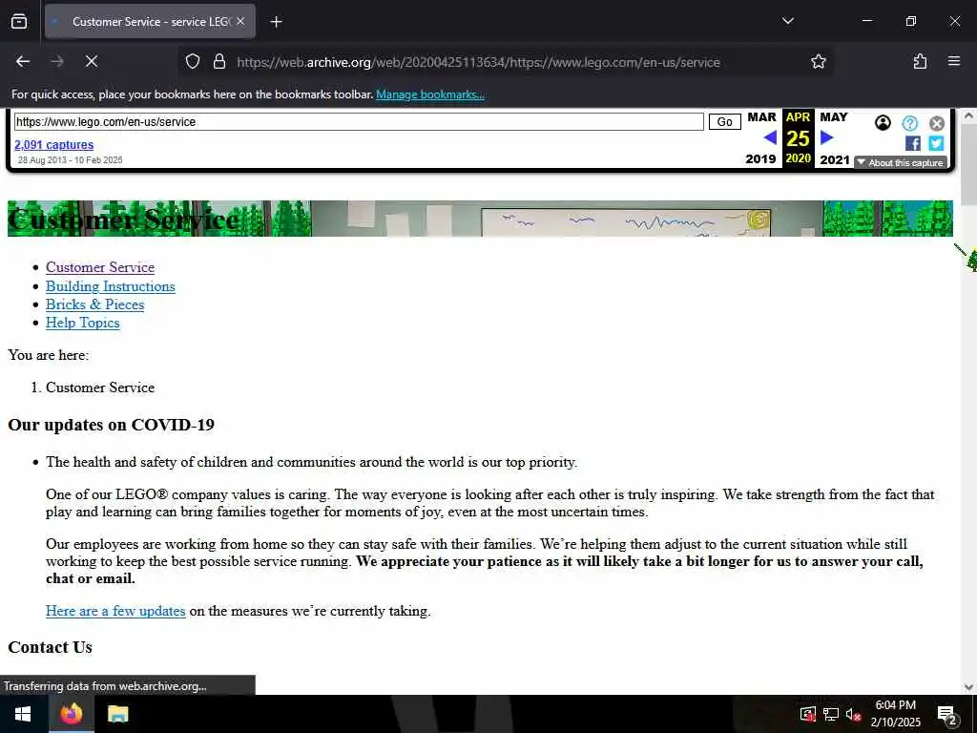This screenshot has height=733, width=977.
Task: Go to 2019 captures year
Action: click(760, 159)
